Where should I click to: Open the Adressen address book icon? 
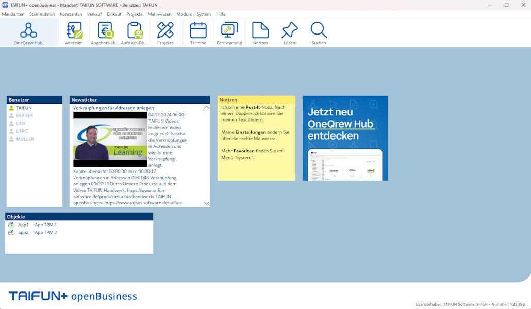[x=74, y=33]
